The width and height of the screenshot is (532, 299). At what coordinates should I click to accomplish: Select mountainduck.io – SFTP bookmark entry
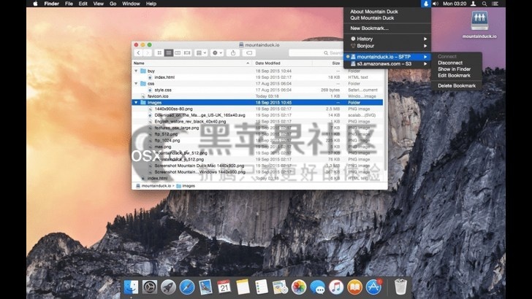pos(388,57)
